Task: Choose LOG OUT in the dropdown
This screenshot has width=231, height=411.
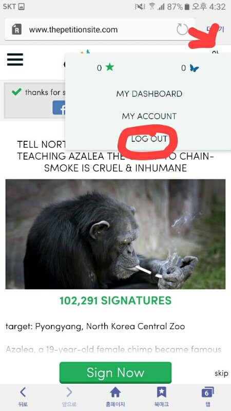Action: pos(149,139)
